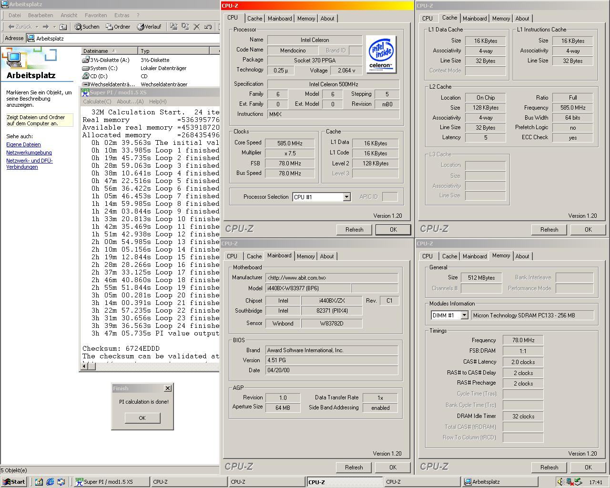This screenshot has height=488, width=610.
Task: Open About...(A) menu in Super PI
Action: pos(130,102)
